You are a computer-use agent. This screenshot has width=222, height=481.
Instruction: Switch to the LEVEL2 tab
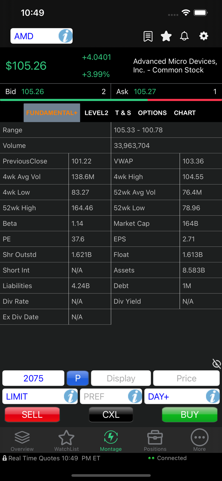[96, 113]
